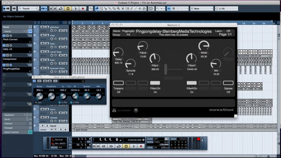Open the Notepad section in Inspector

point(17,128)
